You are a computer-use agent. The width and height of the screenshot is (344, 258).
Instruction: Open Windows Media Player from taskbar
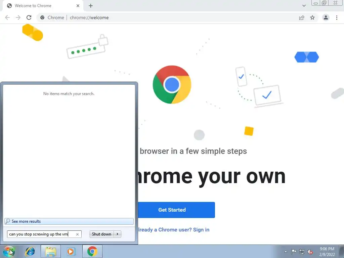[x=71, y=251]
